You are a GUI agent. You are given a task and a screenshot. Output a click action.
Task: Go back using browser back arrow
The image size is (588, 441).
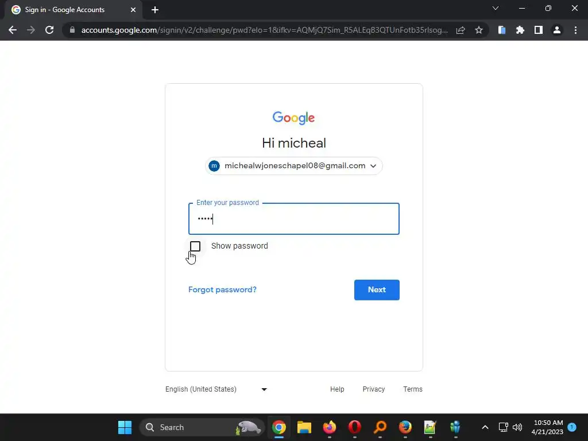(x=13, y=30)
